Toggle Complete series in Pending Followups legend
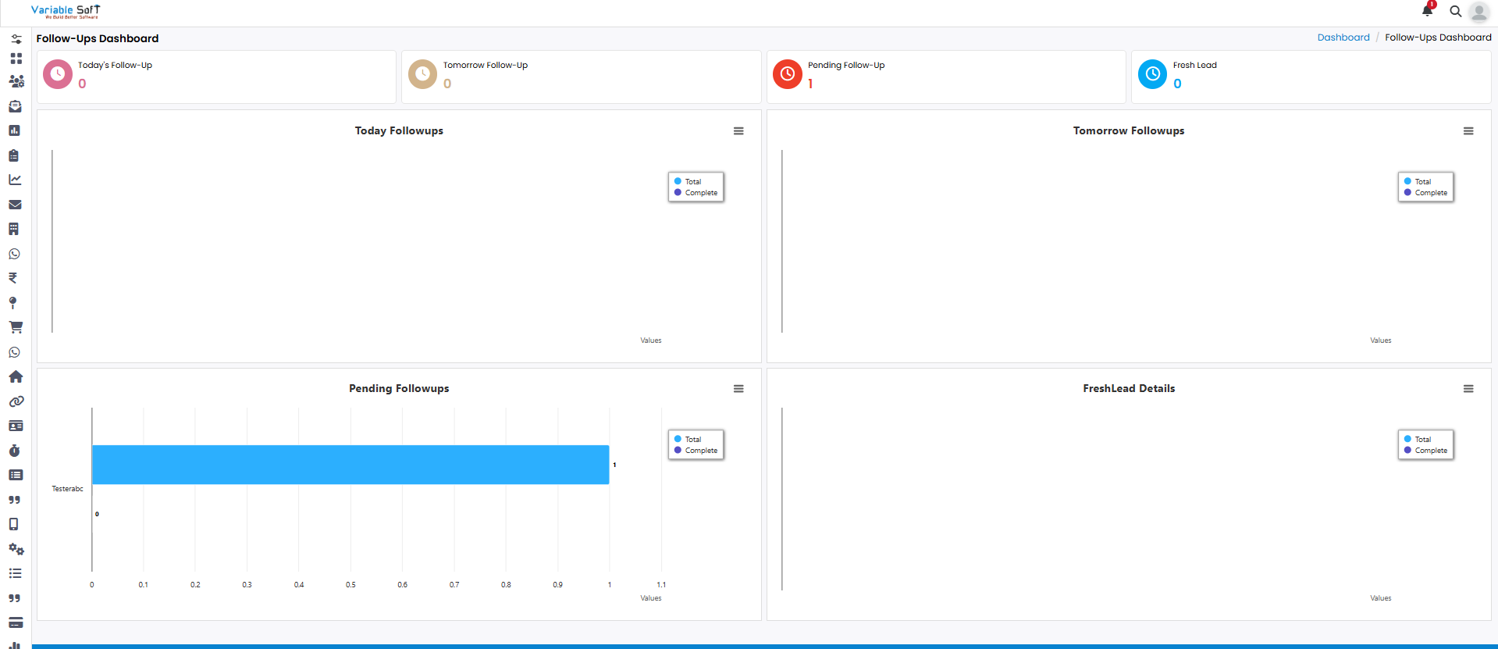 tap(696, 450)
